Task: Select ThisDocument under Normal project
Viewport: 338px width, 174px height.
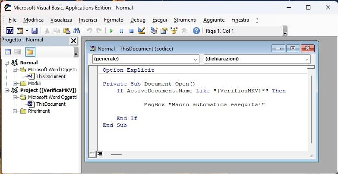Action: coord(51,76)
